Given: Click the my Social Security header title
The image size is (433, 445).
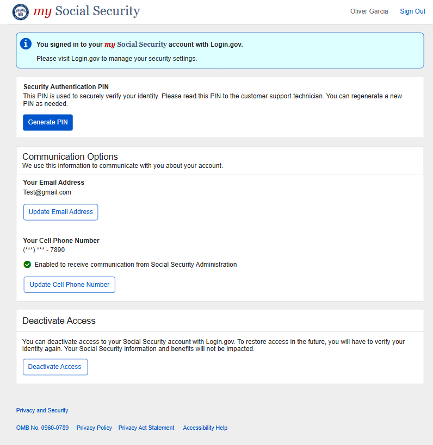Looking at the screenshot, I should (x=86, y=11).
